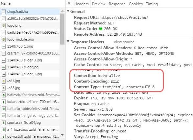193x140 pixels.
Task: Click the icon beside 1140x450_slider_3.jpg
Action: coord(4,60)
